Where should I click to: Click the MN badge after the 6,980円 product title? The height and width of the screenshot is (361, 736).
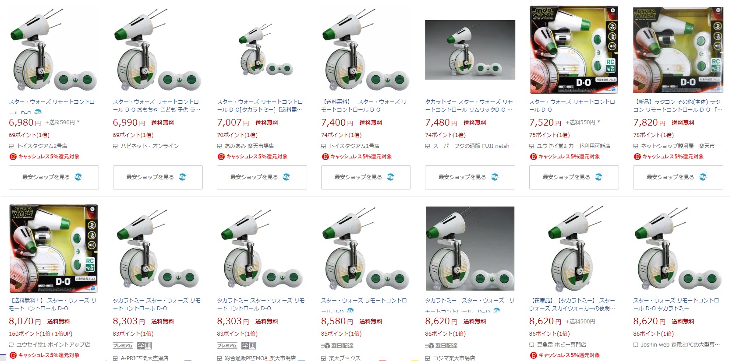pyautogui.click(x=38, y=112)
